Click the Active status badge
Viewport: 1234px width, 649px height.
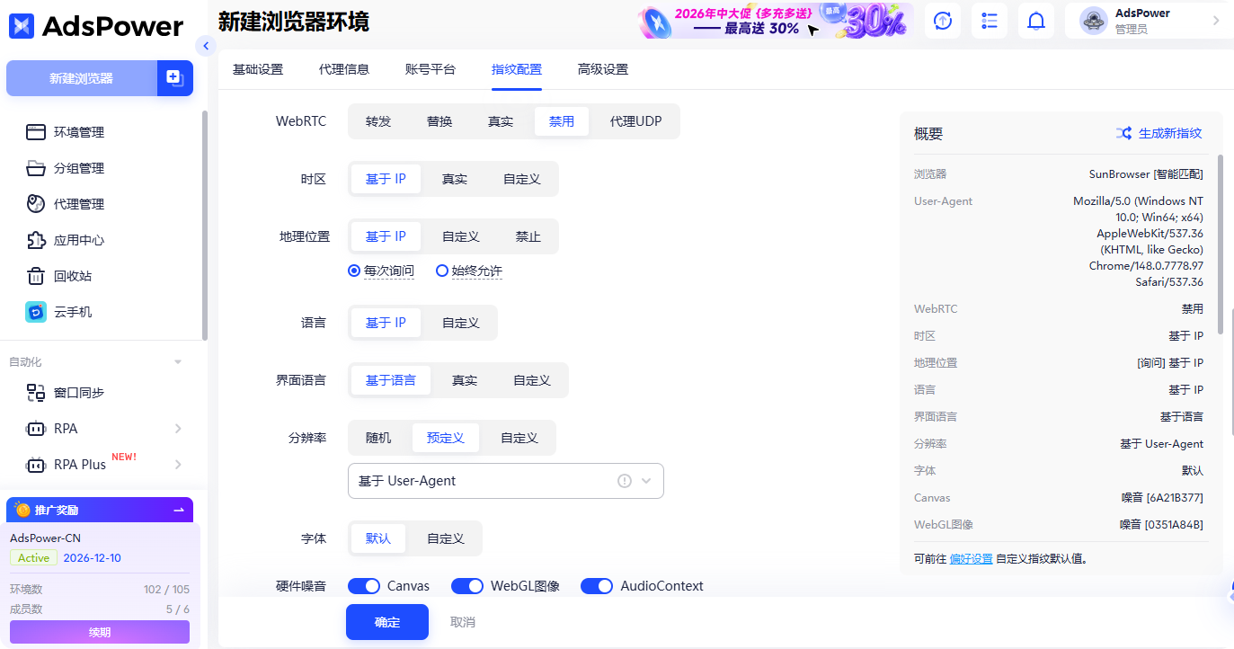[34, 558]
